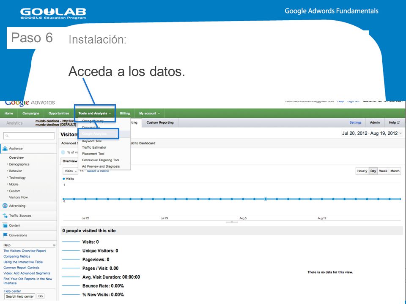406x304 pixels.
Task: Click Avg. Visit Duration metric
Action: 111,277
